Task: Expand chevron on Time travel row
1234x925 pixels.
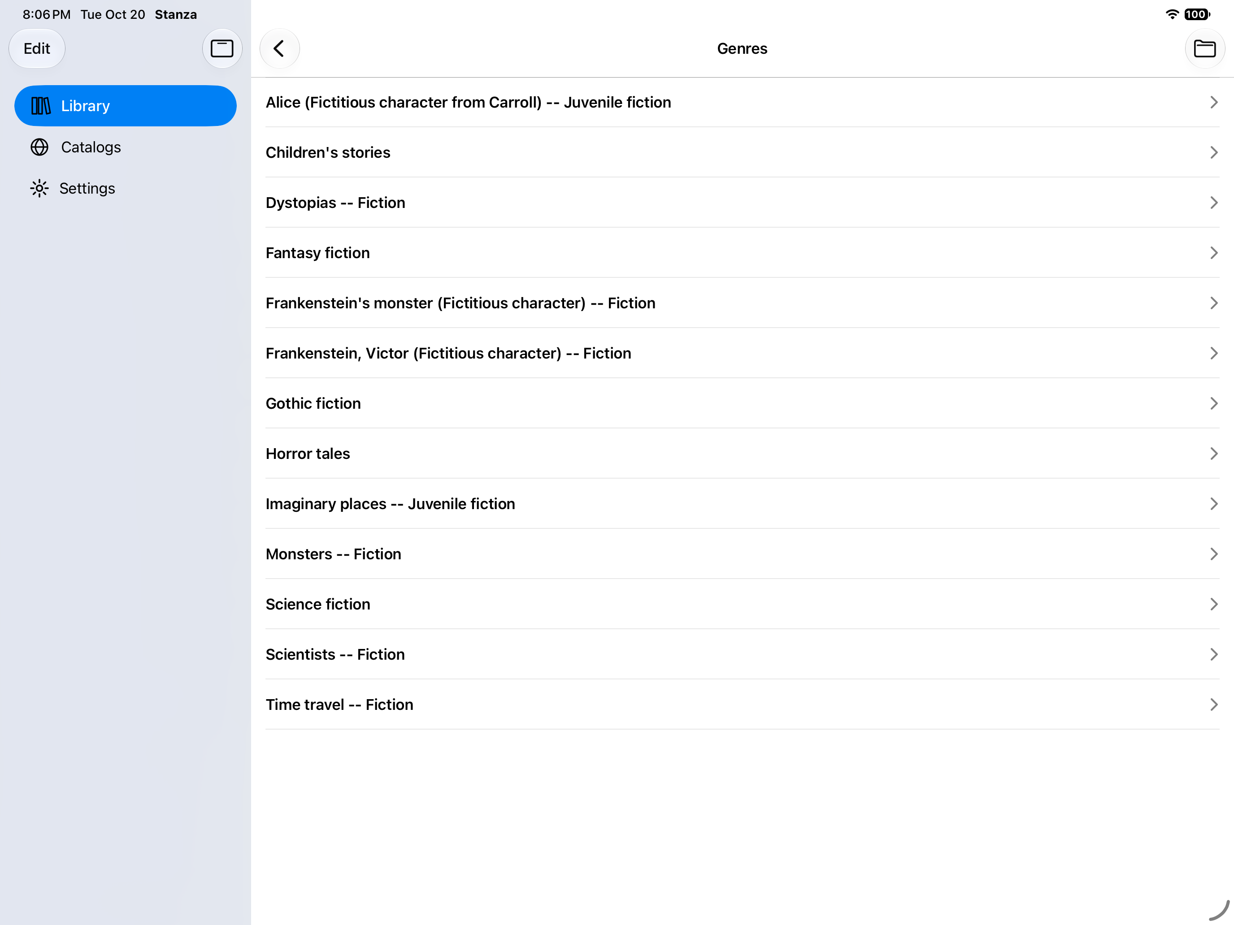Action: (1213, 705)
